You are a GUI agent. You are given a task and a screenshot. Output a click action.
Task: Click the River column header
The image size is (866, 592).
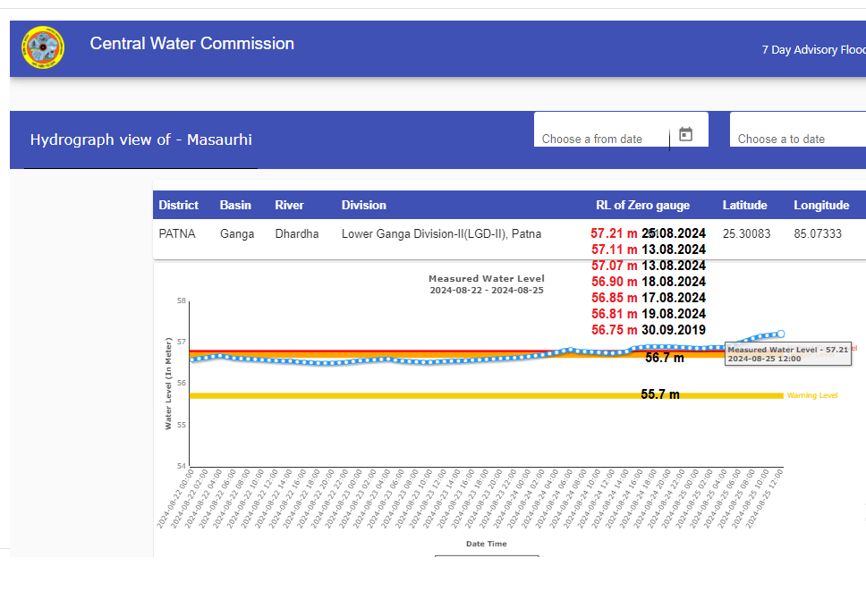coord(289,205)
